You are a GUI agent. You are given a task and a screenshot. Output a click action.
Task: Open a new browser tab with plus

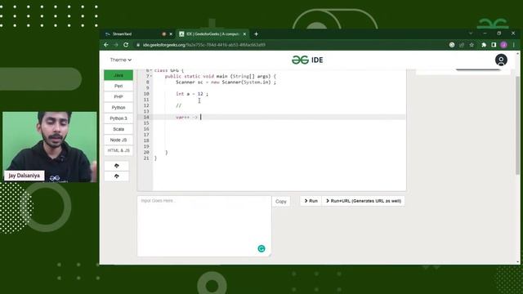point(256,33)
